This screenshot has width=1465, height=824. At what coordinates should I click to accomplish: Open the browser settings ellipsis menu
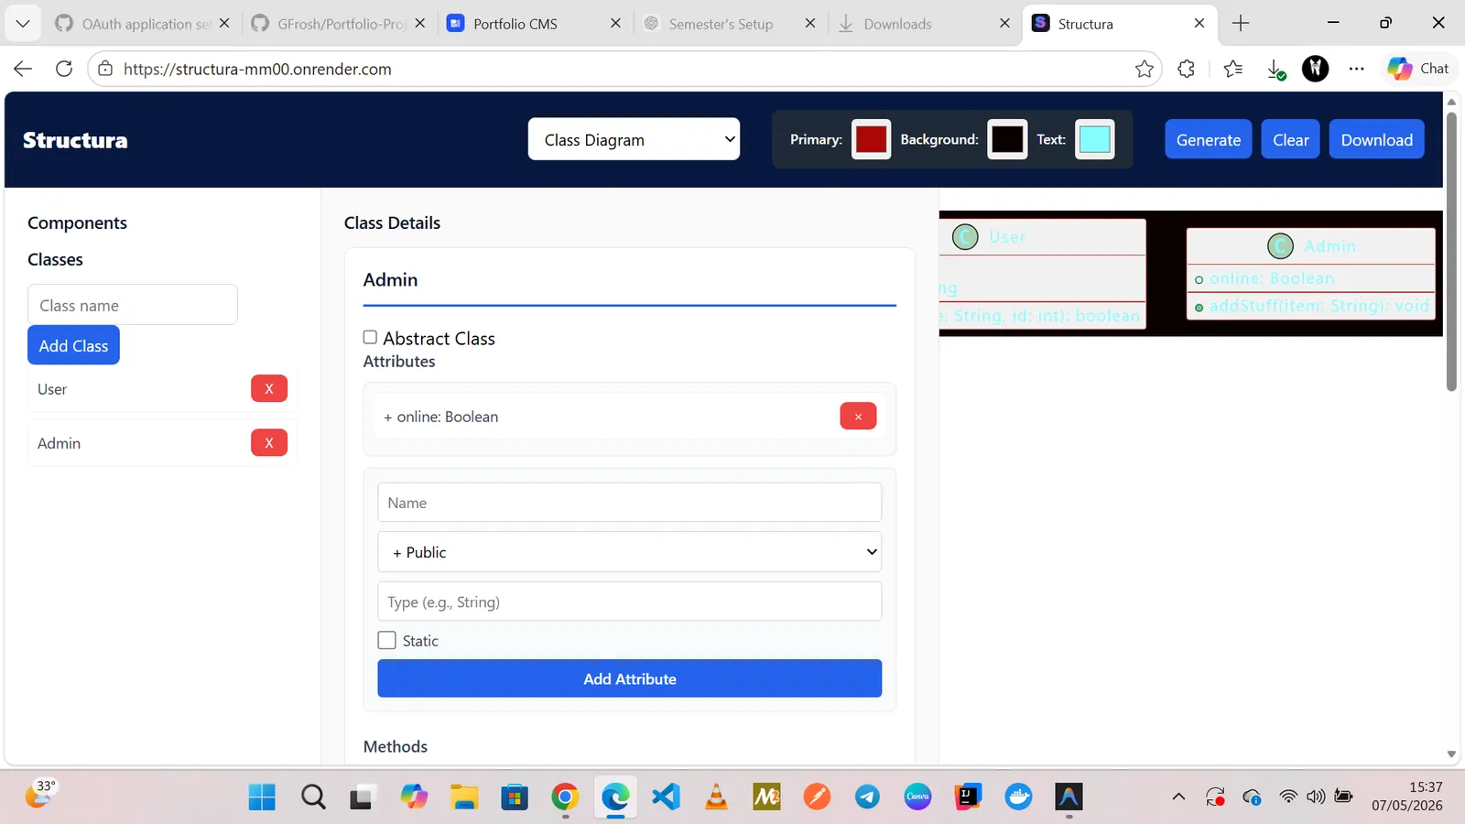1357,69
